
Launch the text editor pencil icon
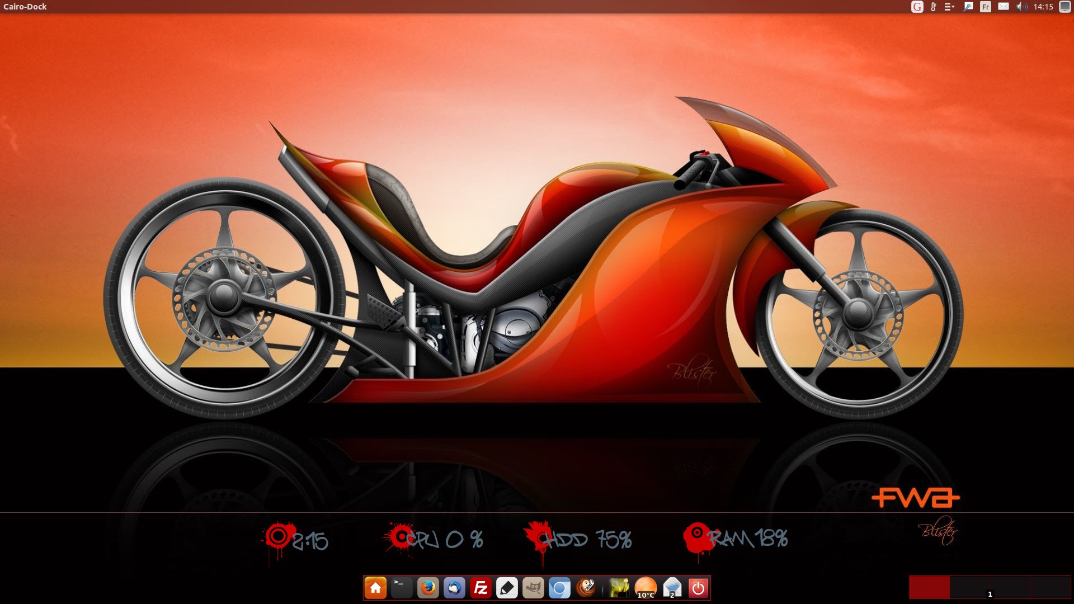click(507, 588)
